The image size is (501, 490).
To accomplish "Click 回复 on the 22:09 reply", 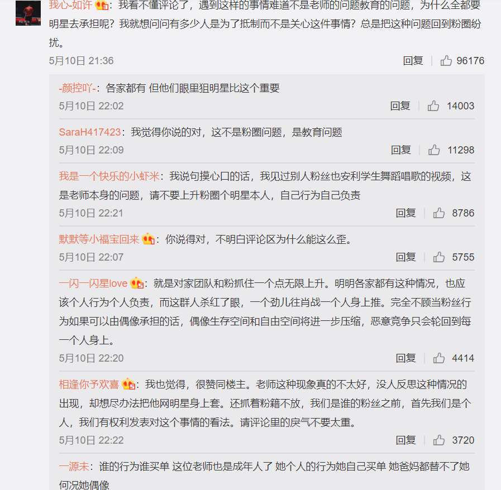I will 400,150.
